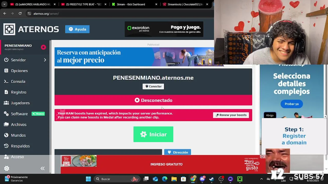The width and height of the screenshot is (328, 184).
Task: Click the Mundos globe icon
Action: pyautogui.click(x=6, y=135)
